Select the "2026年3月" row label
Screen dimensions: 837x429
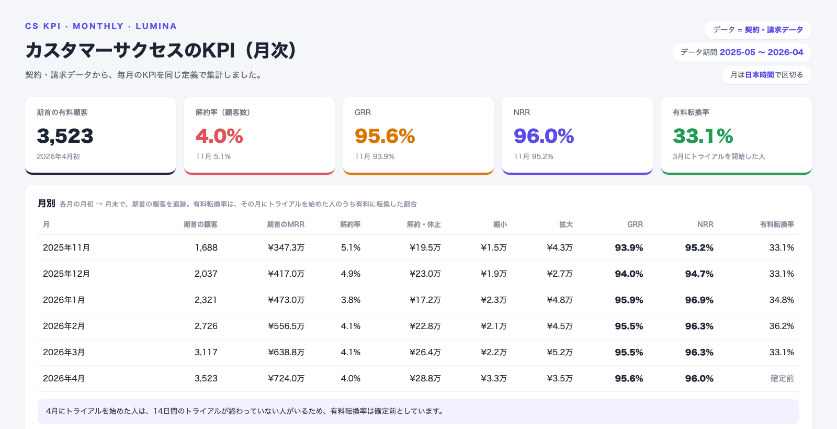(64, 352)
